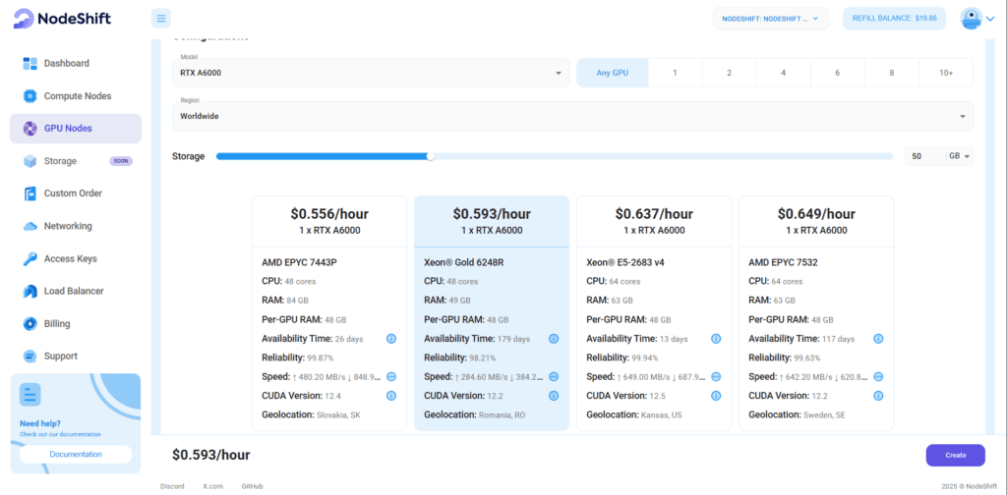Open the NodeShift project selector dropdown

tap(771, 19)
